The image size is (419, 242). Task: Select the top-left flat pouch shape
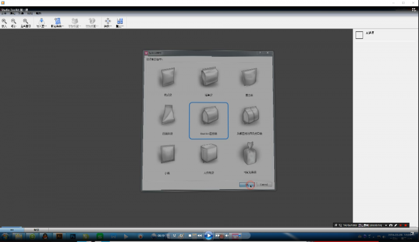pos(169,77)
